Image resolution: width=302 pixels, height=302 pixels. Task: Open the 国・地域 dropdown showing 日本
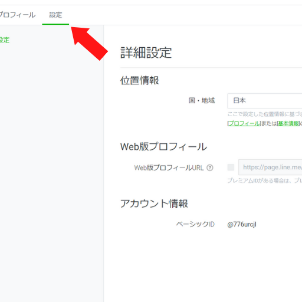click(x=265, y=101)
